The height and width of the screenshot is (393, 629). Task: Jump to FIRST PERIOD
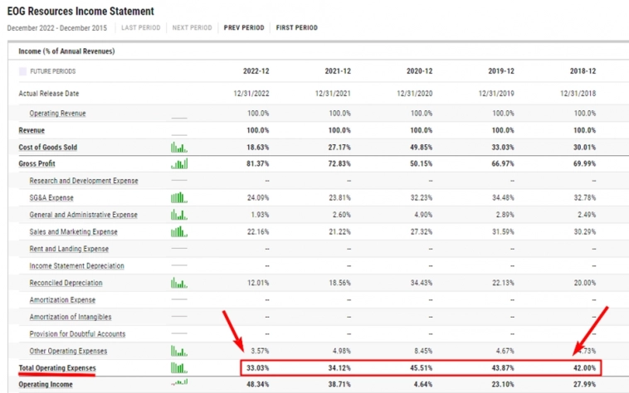click(x=296, y=27)
